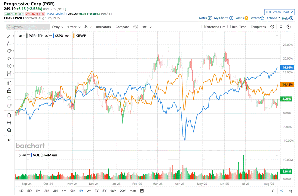Select the 10Y time range
This screenshot has height=196, width=298.
tap(113, 191)
